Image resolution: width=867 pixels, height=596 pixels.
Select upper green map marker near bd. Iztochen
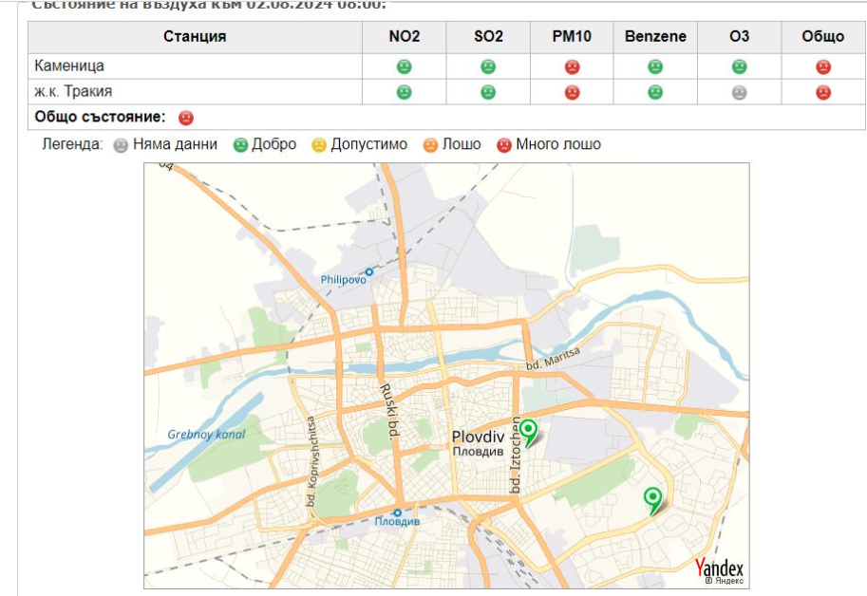tap(528, 432)
